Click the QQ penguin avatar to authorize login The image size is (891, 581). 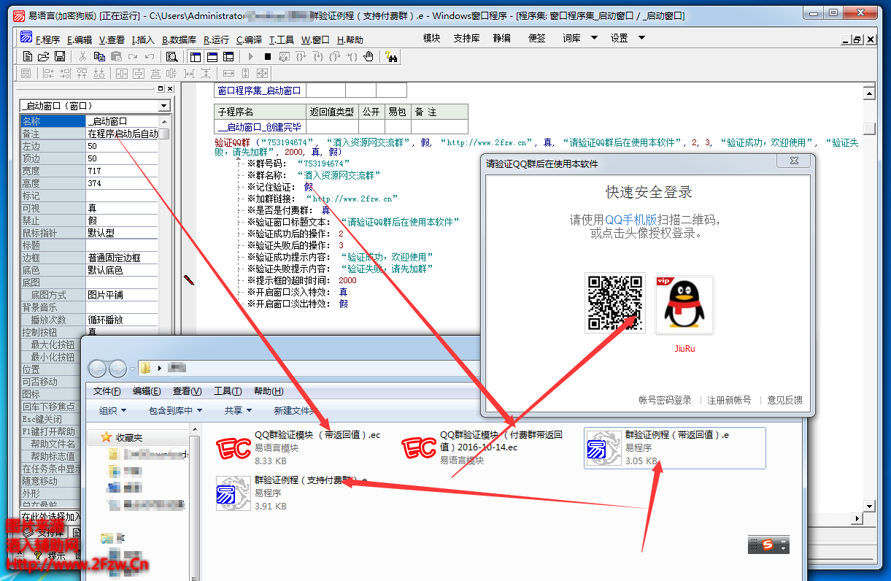point(684,304)
